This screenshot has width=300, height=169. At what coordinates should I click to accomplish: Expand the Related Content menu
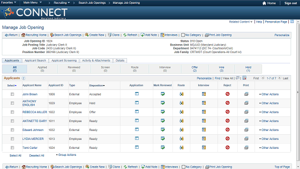[x=240, y=22]
